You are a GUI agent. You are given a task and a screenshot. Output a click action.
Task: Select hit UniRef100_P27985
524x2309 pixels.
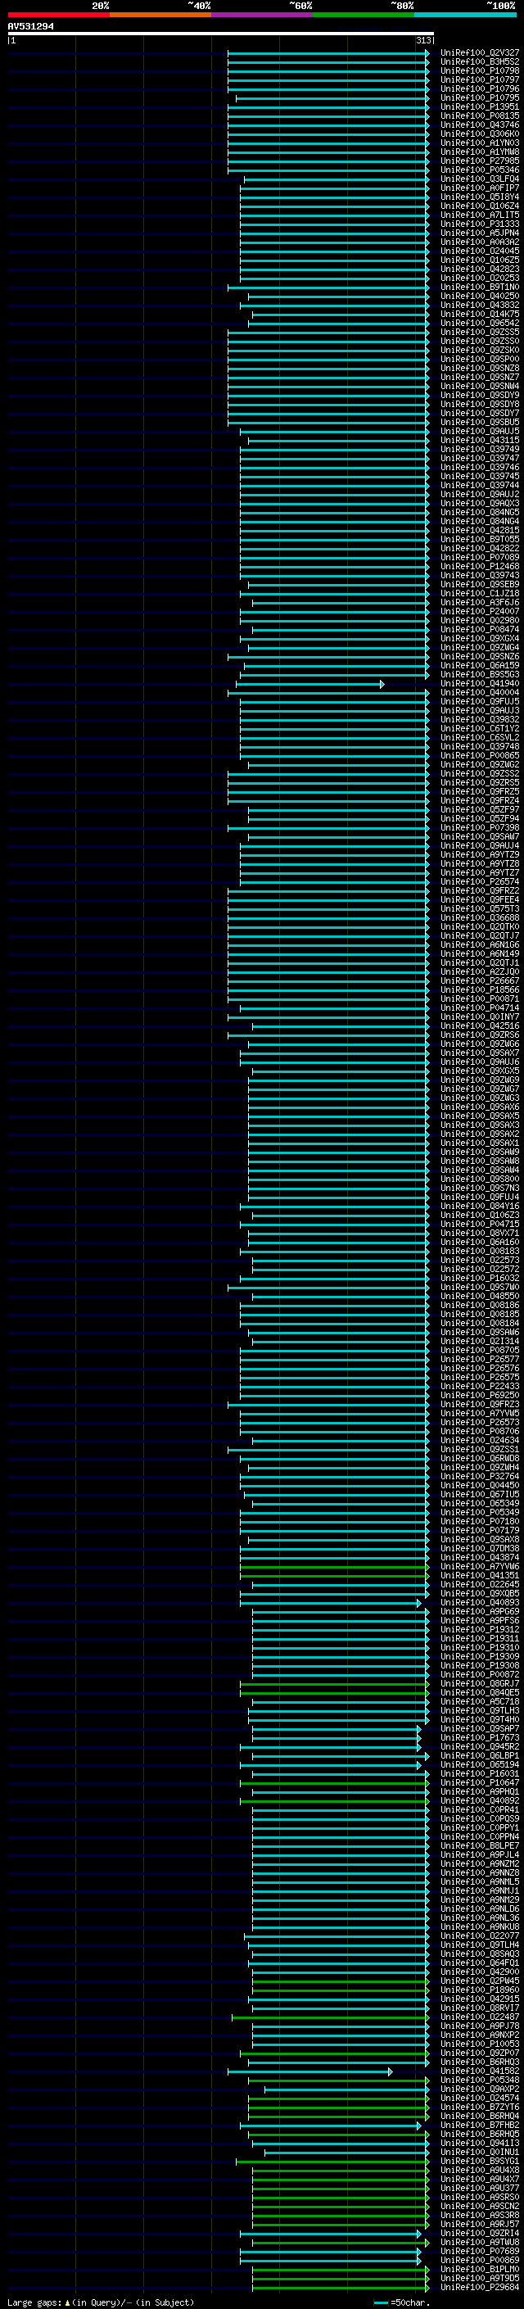pos(480,161)
